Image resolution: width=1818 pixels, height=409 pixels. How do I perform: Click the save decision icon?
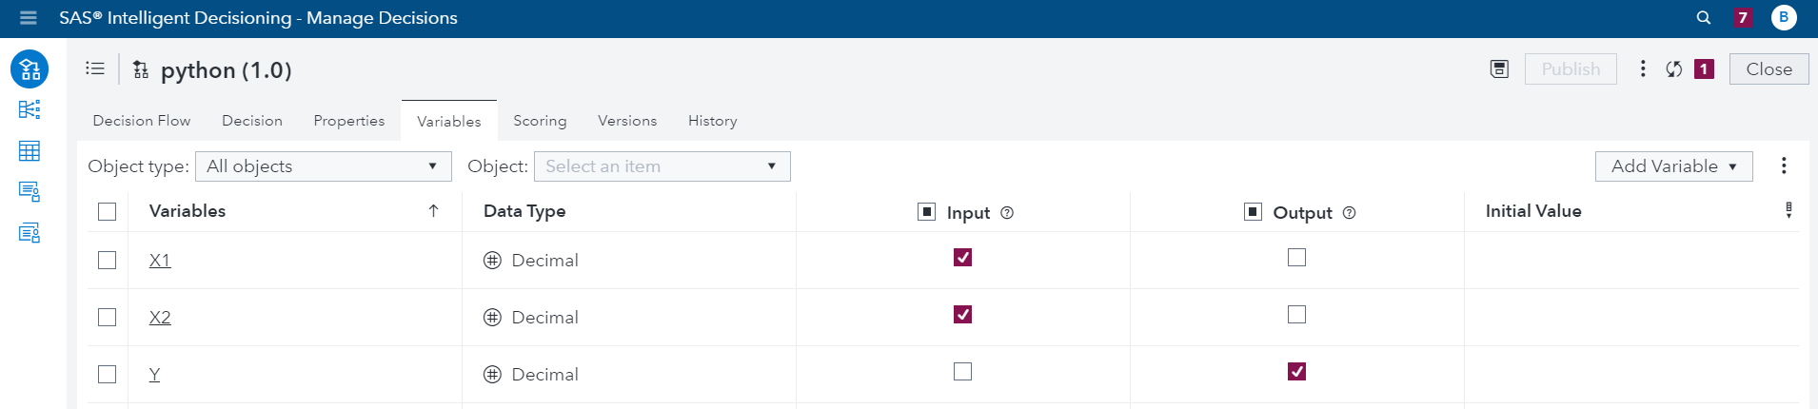[1499, 69]
